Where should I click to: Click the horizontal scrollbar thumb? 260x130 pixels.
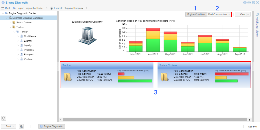click(x=155, y=120)
